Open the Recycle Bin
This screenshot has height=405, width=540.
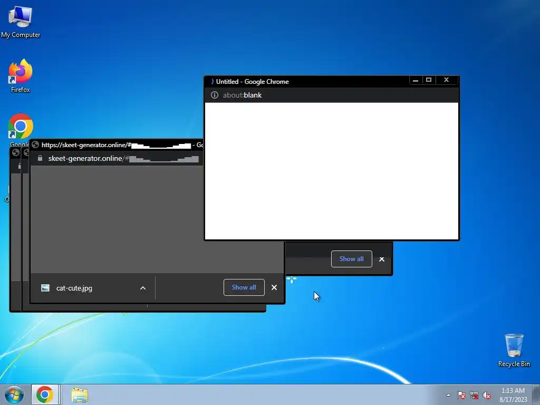point(514,350)
